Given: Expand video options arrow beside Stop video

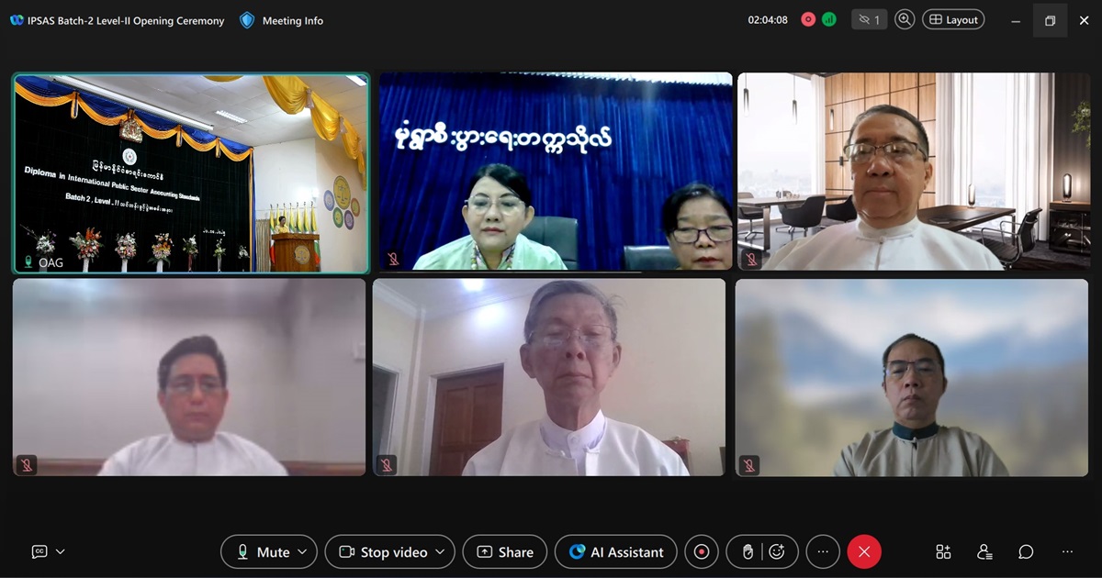Looking at the screenshot, I should (440, 551).
